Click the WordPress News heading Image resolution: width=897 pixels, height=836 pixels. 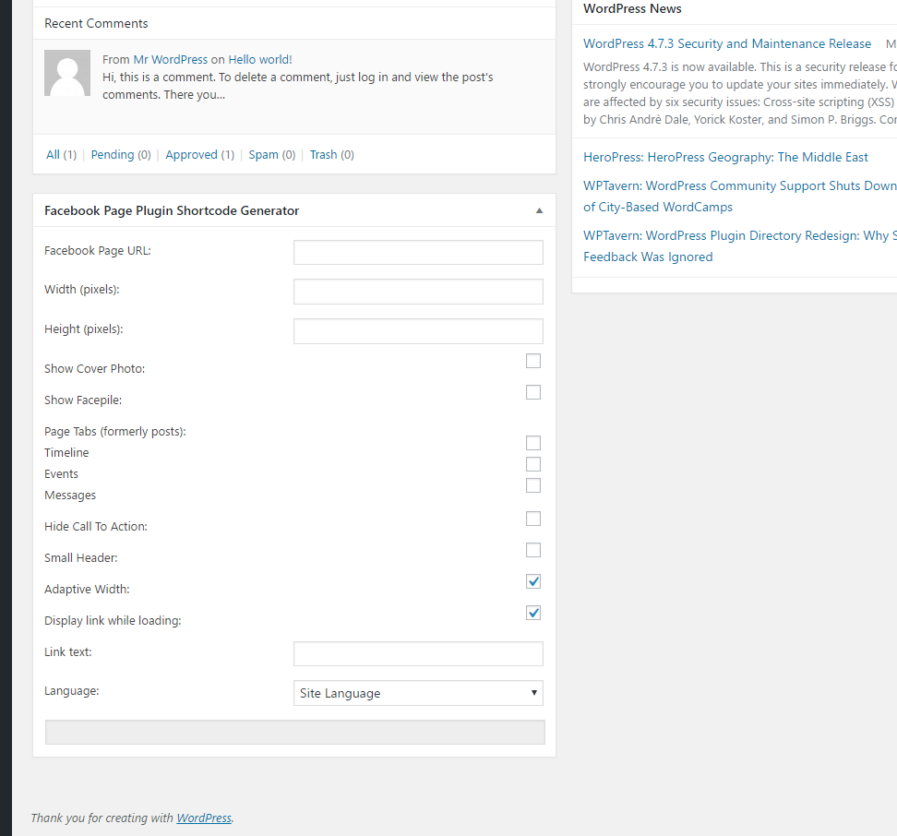pyautogui.click(x=632, y=8)
